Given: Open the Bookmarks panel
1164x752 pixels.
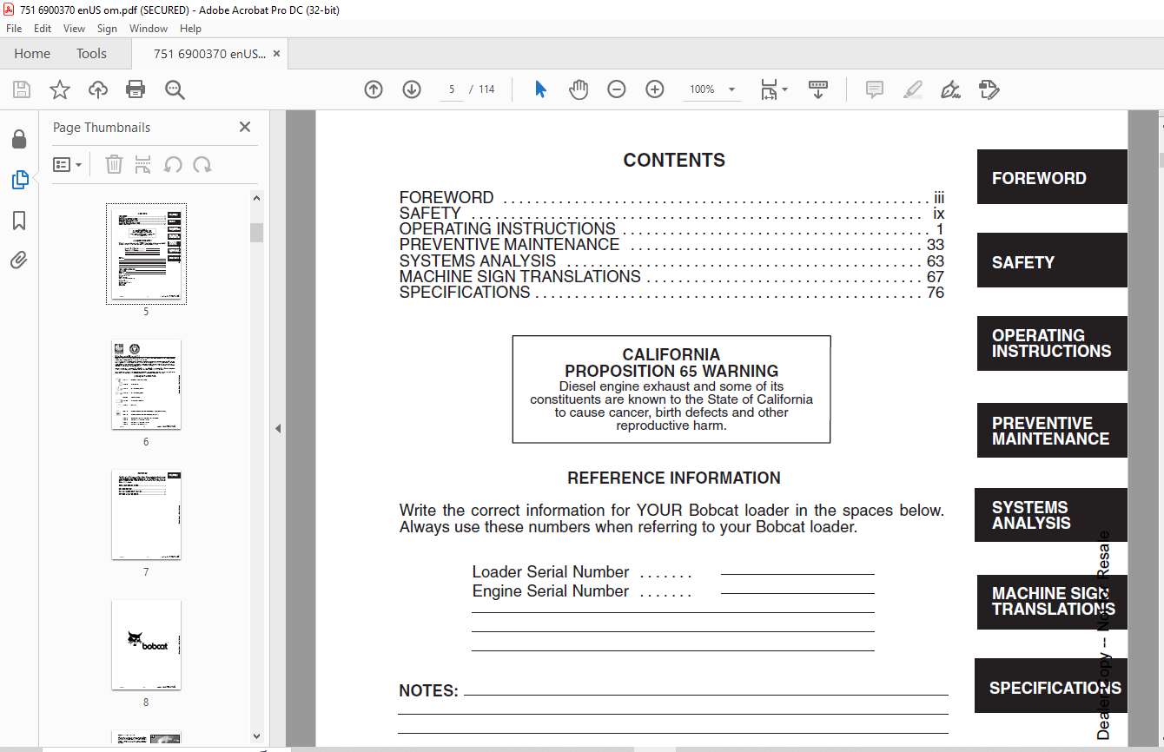Looking at the screenshot, I should (x=19, y=221).
